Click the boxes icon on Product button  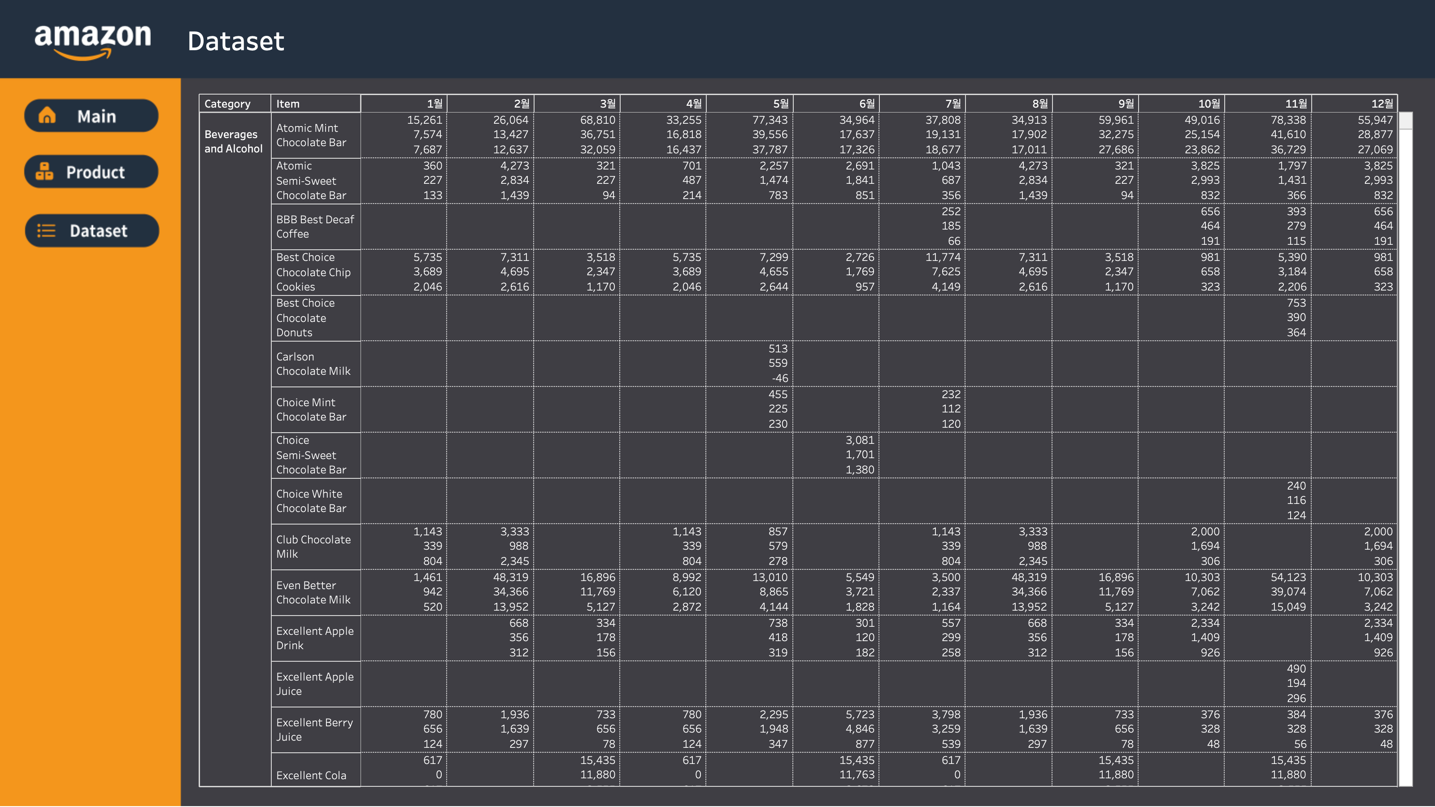44,172
